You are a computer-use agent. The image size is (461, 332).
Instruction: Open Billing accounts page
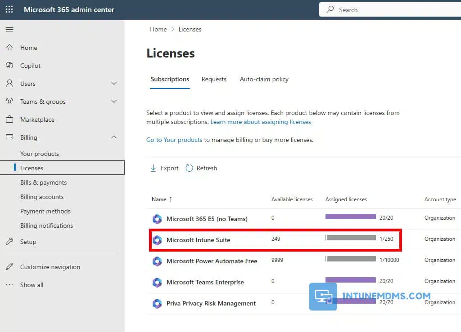pyautogui.click(x=42, y=197)
